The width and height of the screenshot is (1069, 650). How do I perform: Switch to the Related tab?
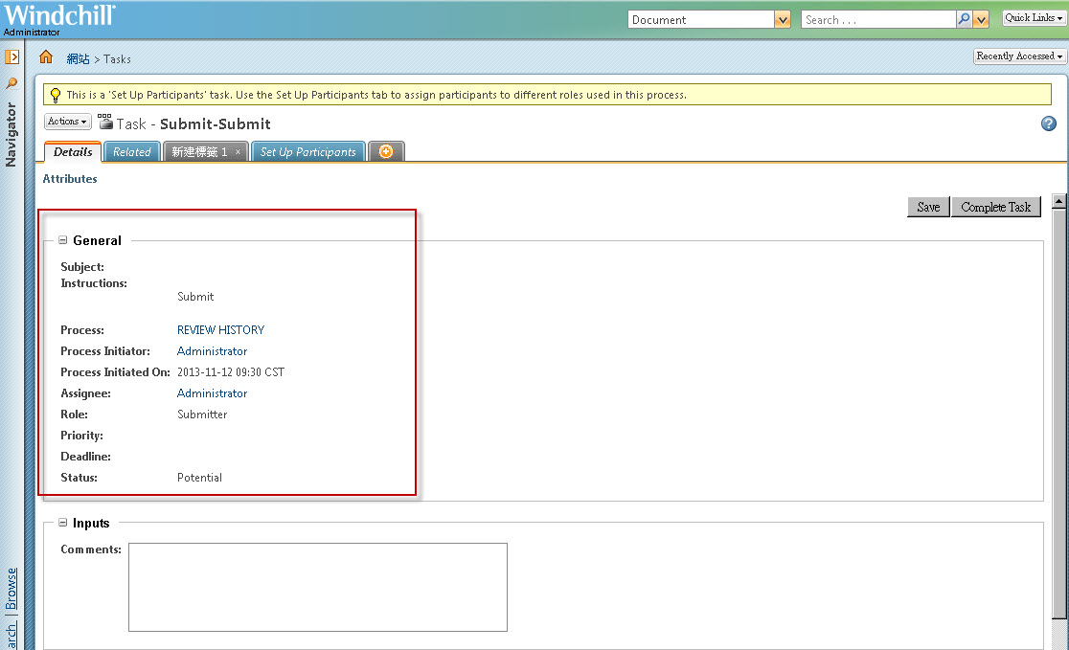pyautogui.click(x=131, y=152)
